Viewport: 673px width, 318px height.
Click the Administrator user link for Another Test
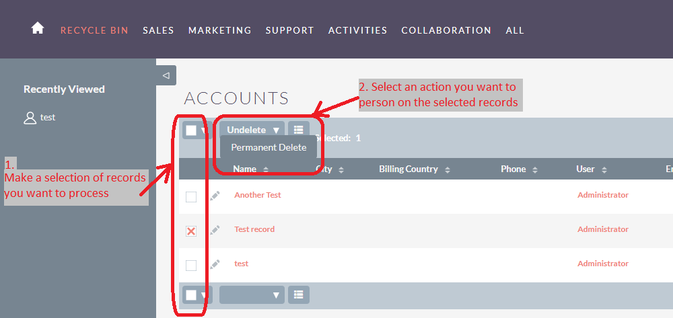click(x=603, y=195)
